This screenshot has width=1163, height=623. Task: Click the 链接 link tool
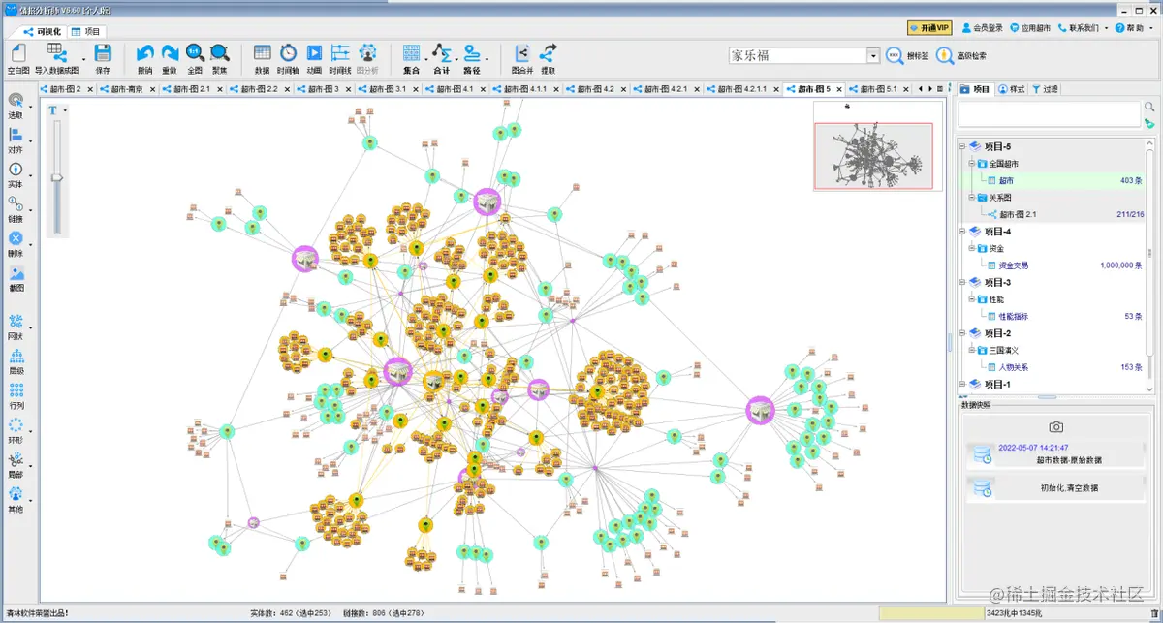coord(16,204)
